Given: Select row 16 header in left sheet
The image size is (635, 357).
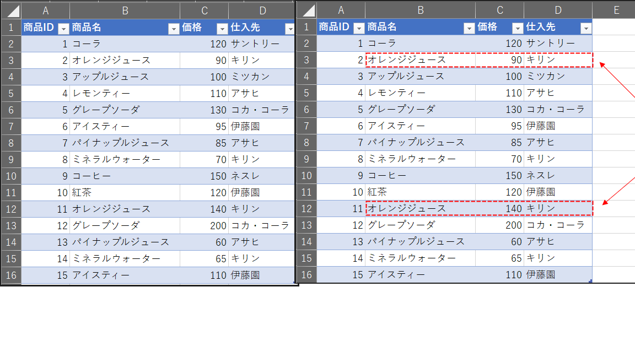Looking at the screenshot, I should tap(12, 275).
